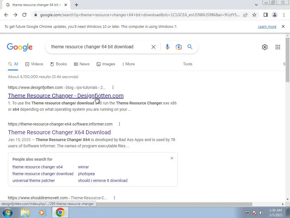Dismiss the Windows 7 update notice

click(x=283, y=26)
